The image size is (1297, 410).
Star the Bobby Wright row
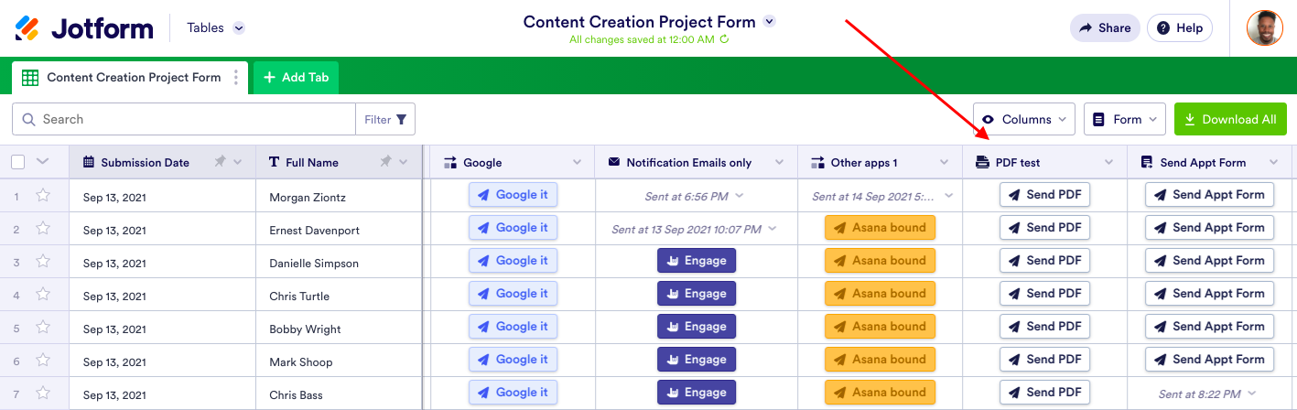[43, 328]
